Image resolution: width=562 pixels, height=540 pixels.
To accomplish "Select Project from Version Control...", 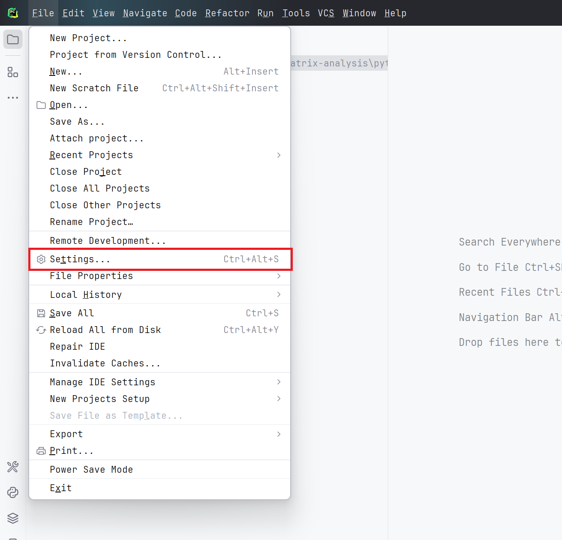I will 159,55.
